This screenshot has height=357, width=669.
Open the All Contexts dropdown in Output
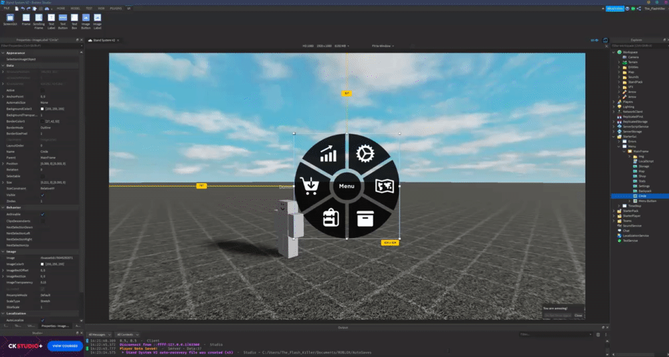pos(128,335)
